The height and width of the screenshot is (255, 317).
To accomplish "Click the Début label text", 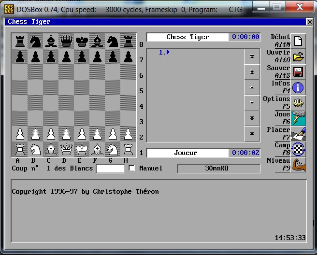I will [x=280, y=37].
